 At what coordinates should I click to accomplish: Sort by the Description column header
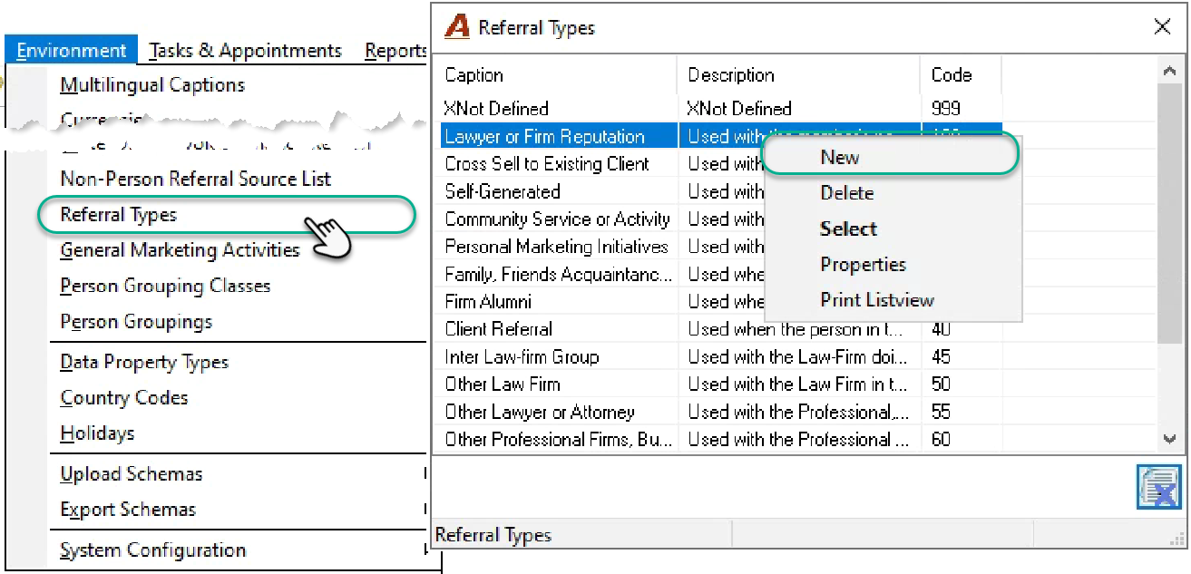click(x=799, y=75)
